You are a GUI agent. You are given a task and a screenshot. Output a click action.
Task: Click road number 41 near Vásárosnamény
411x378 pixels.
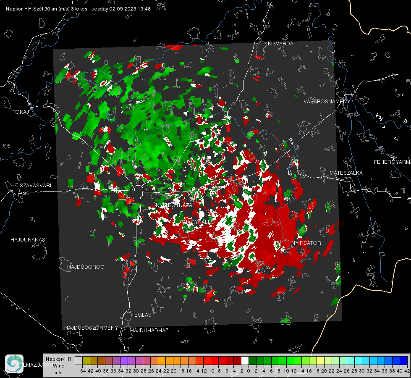pyautogui.click(x=319, y=123)
